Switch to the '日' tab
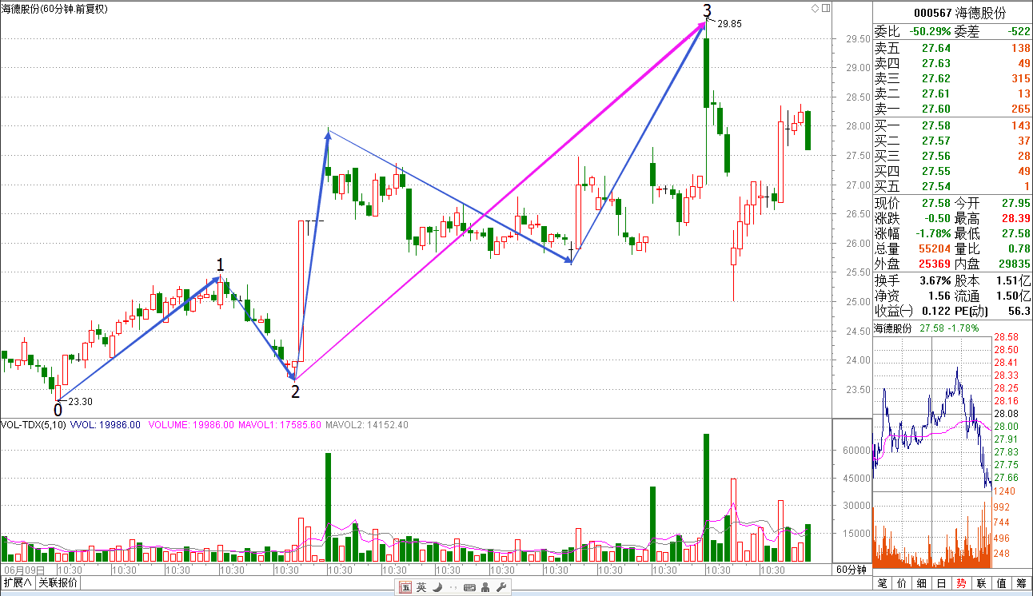1033x596 pixels. click(x=943, y=584)
